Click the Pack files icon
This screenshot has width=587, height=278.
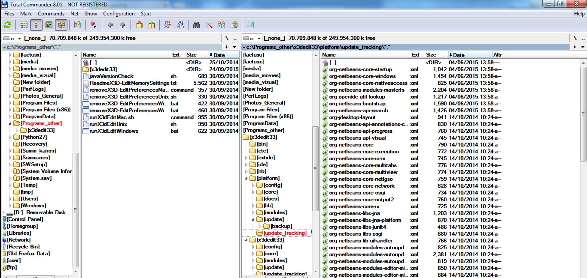pos(139,25)
